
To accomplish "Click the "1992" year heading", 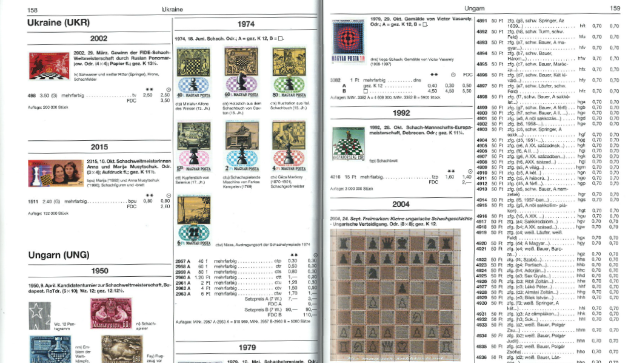I will [401, 113].
